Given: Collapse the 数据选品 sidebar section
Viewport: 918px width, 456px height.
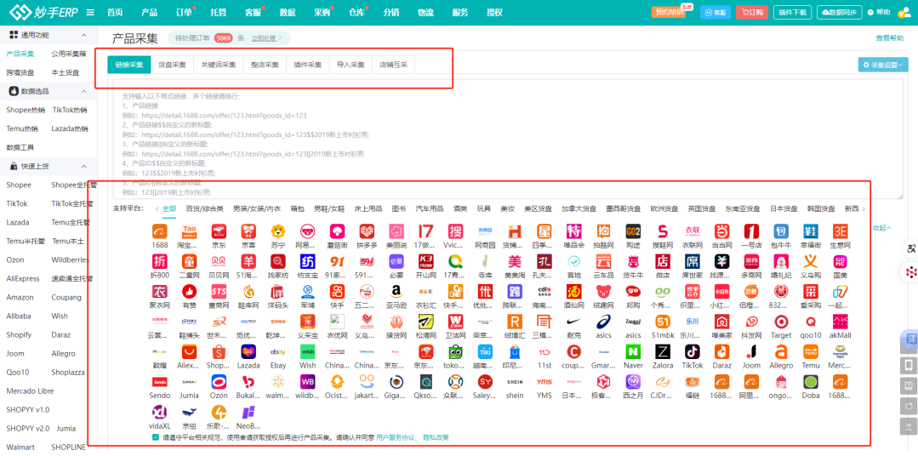Looking at the screenshot, I should pyautogui.click(x=83, y=91).
